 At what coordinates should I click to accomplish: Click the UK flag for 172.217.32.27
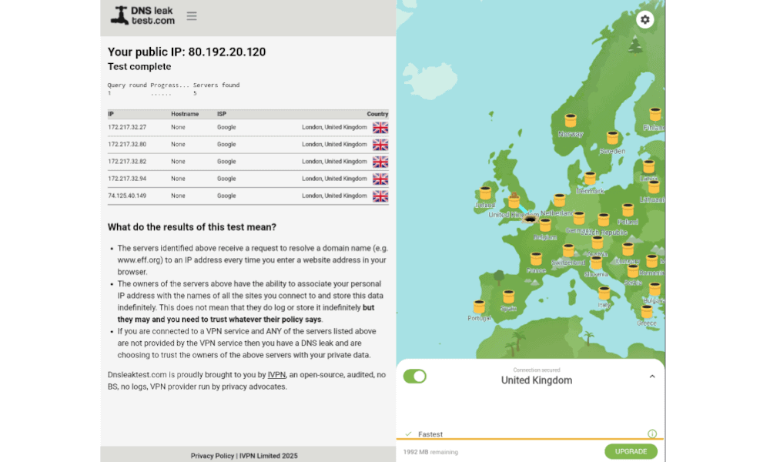(x=380, y=128)
